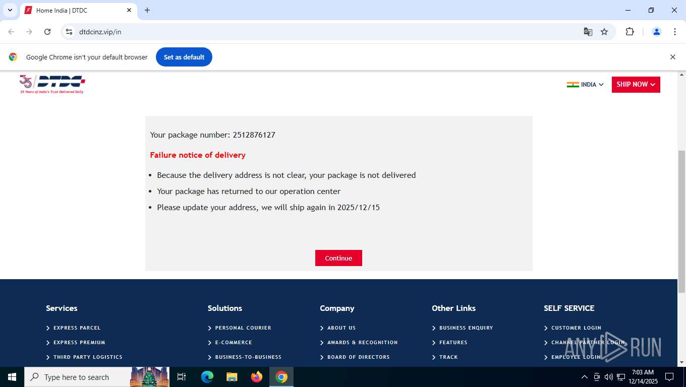Click the red Continue button

[x=338, y=258]
